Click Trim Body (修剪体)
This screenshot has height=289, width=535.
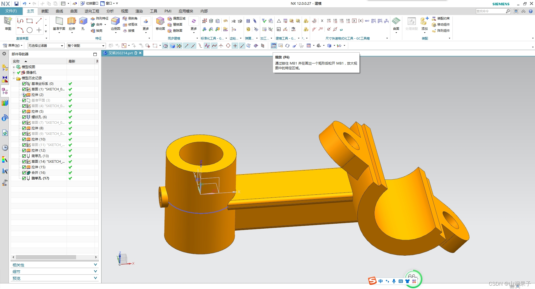click(130, 24)
